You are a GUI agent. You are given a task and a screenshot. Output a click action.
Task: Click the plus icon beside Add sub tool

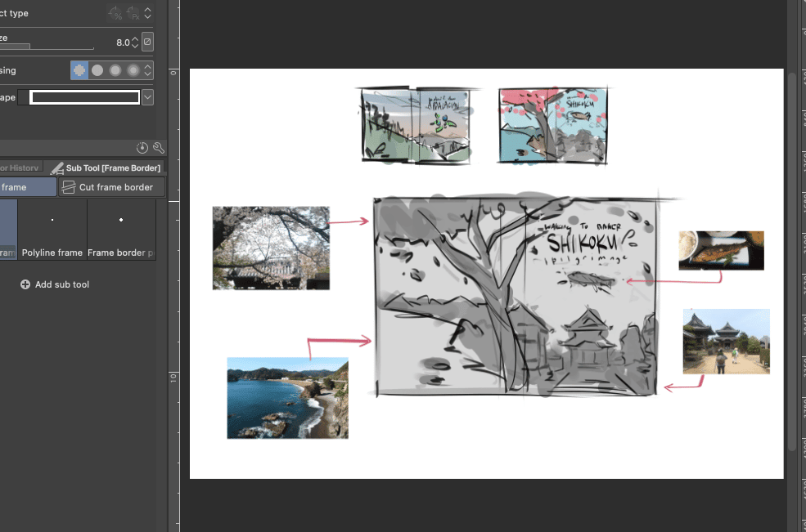point(25,284)
